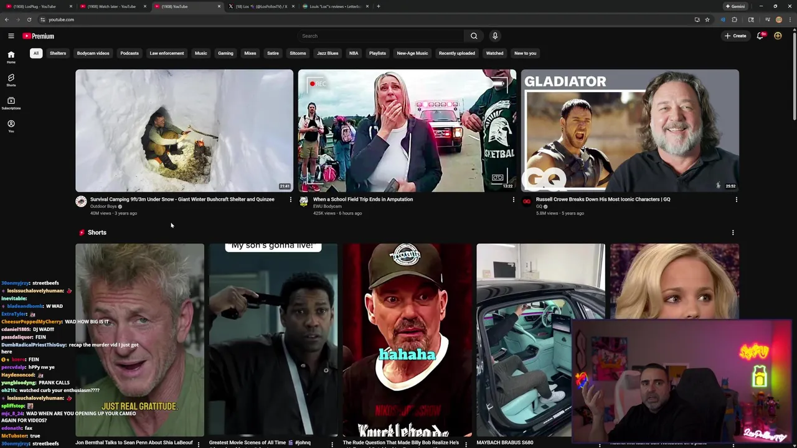Start voice search with the microphone icon
The width and height of the screenshot is (797, 448).
pos(495,36)
